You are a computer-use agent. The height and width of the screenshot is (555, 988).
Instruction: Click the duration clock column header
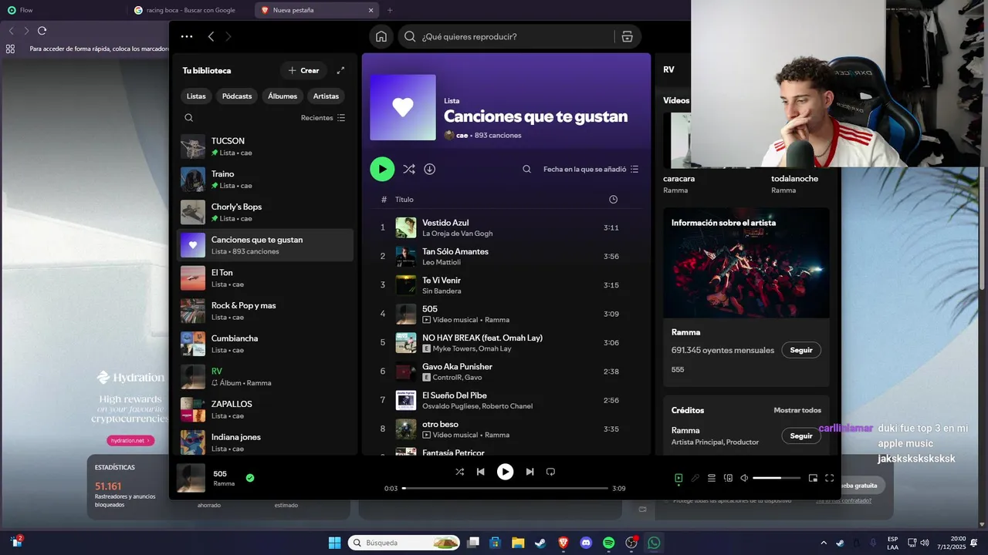tap(613, 200)
